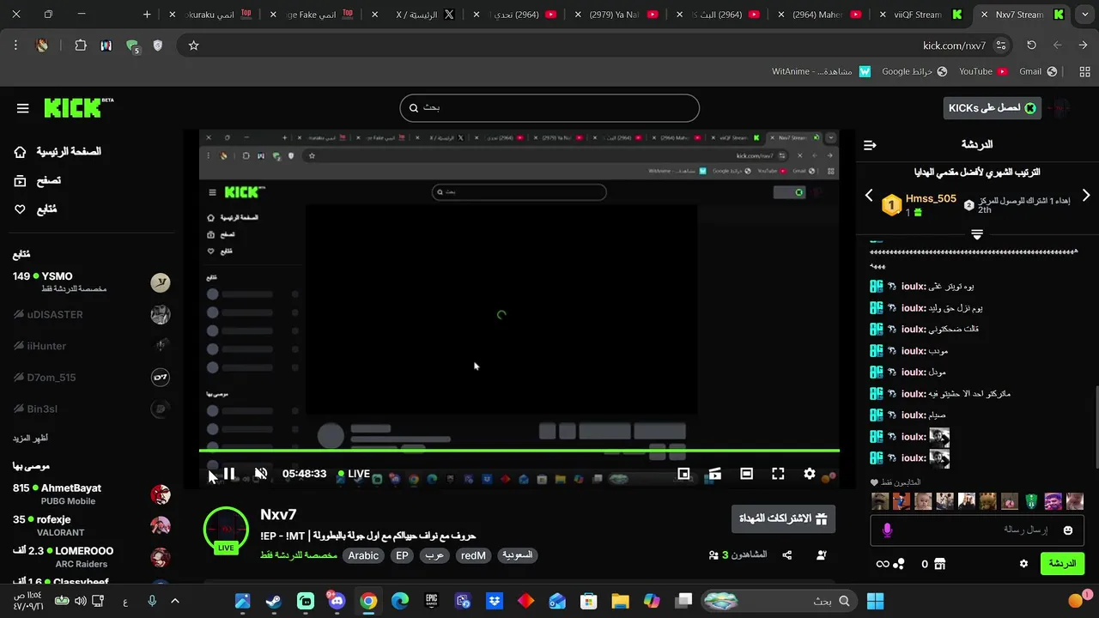Open rofexje recommended channel
The height and width of the screenshot is (618, 1099).
coord(91,526)
